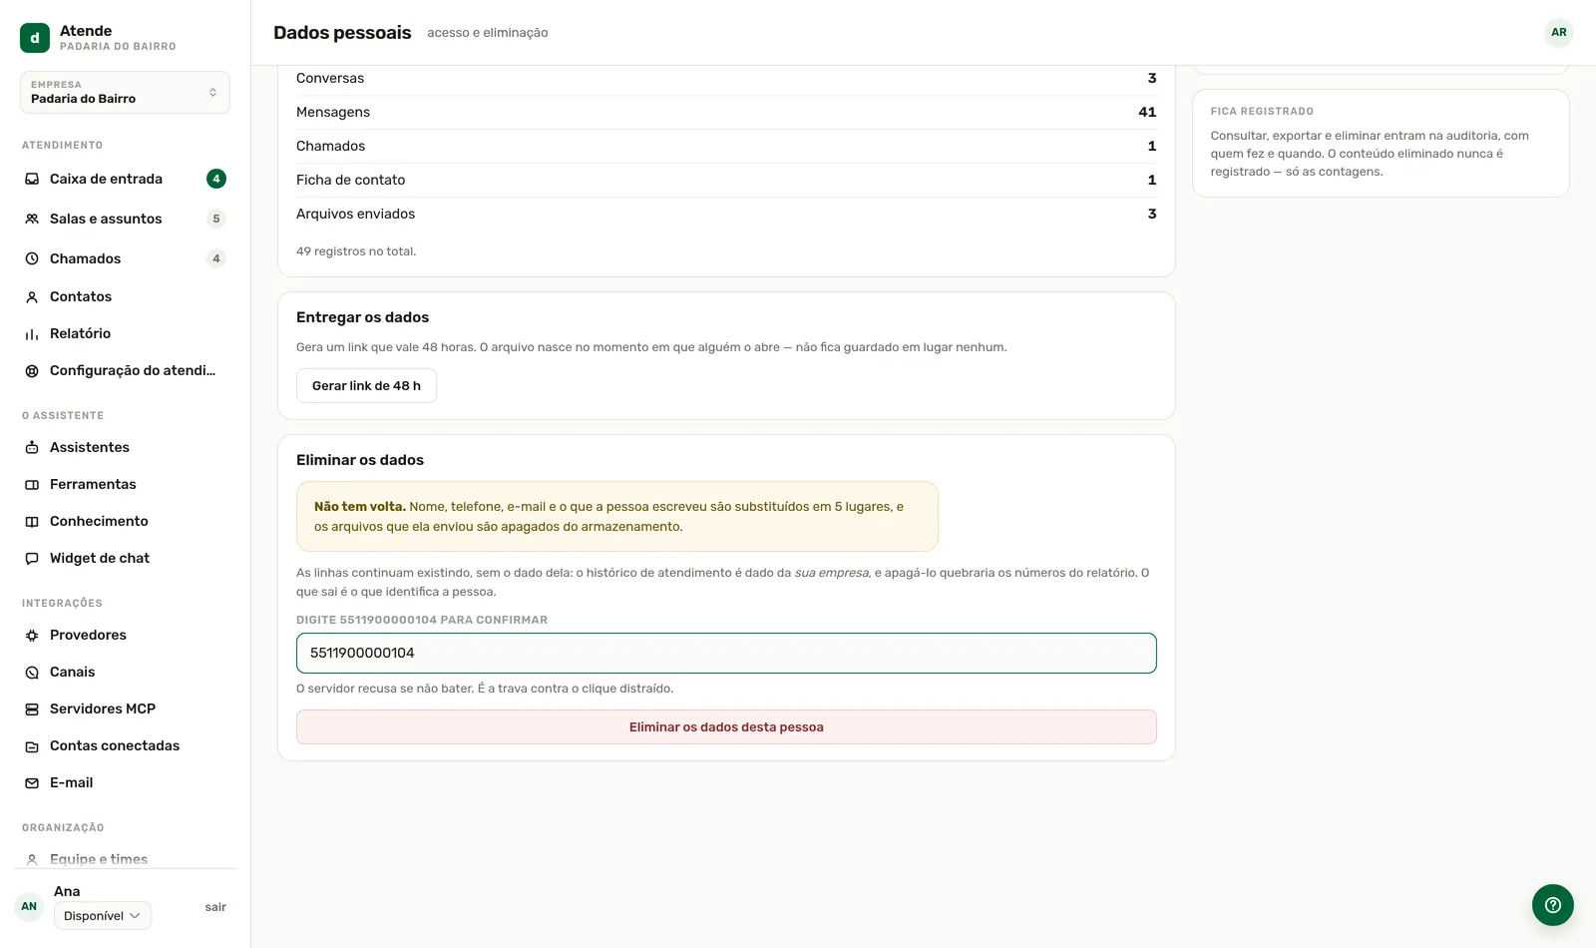Expand the Empresa Padaria do Bairro selector
This screenshot has height=948, width=1596.
coord(125,92)
